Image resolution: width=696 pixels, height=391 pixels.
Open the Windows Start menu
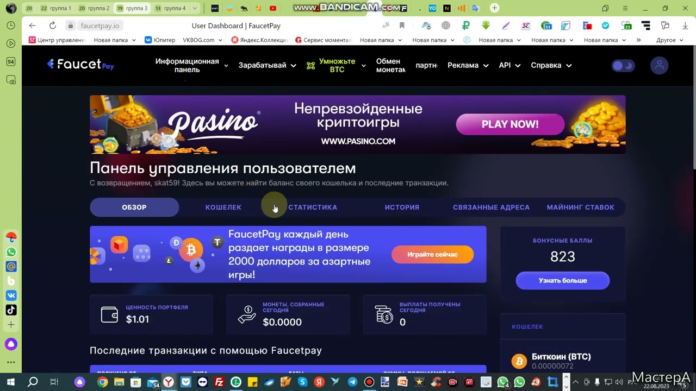pos(10,382)
